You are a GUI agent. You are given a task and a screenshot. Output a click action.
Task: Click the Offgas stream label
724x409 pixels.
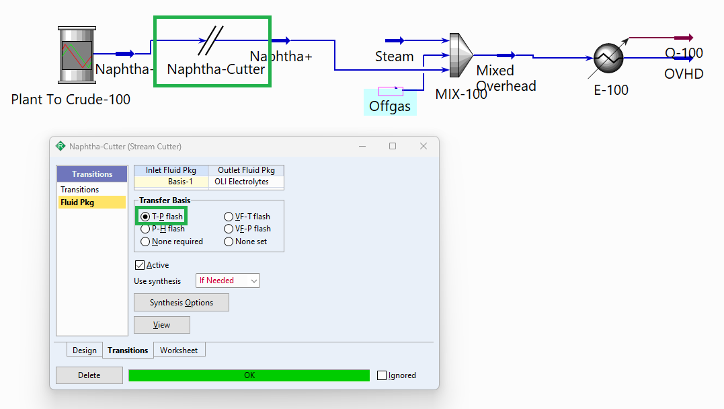click(390, 106)
